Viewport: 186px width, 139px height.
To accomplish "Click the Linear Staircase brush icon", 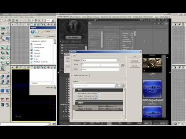I will pyautogui.click(x=3, y=58).
